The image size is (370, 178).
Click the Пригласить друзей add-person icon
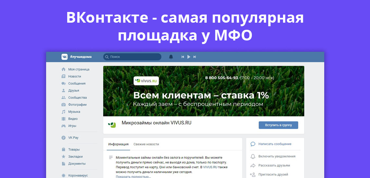coord(253,174)
